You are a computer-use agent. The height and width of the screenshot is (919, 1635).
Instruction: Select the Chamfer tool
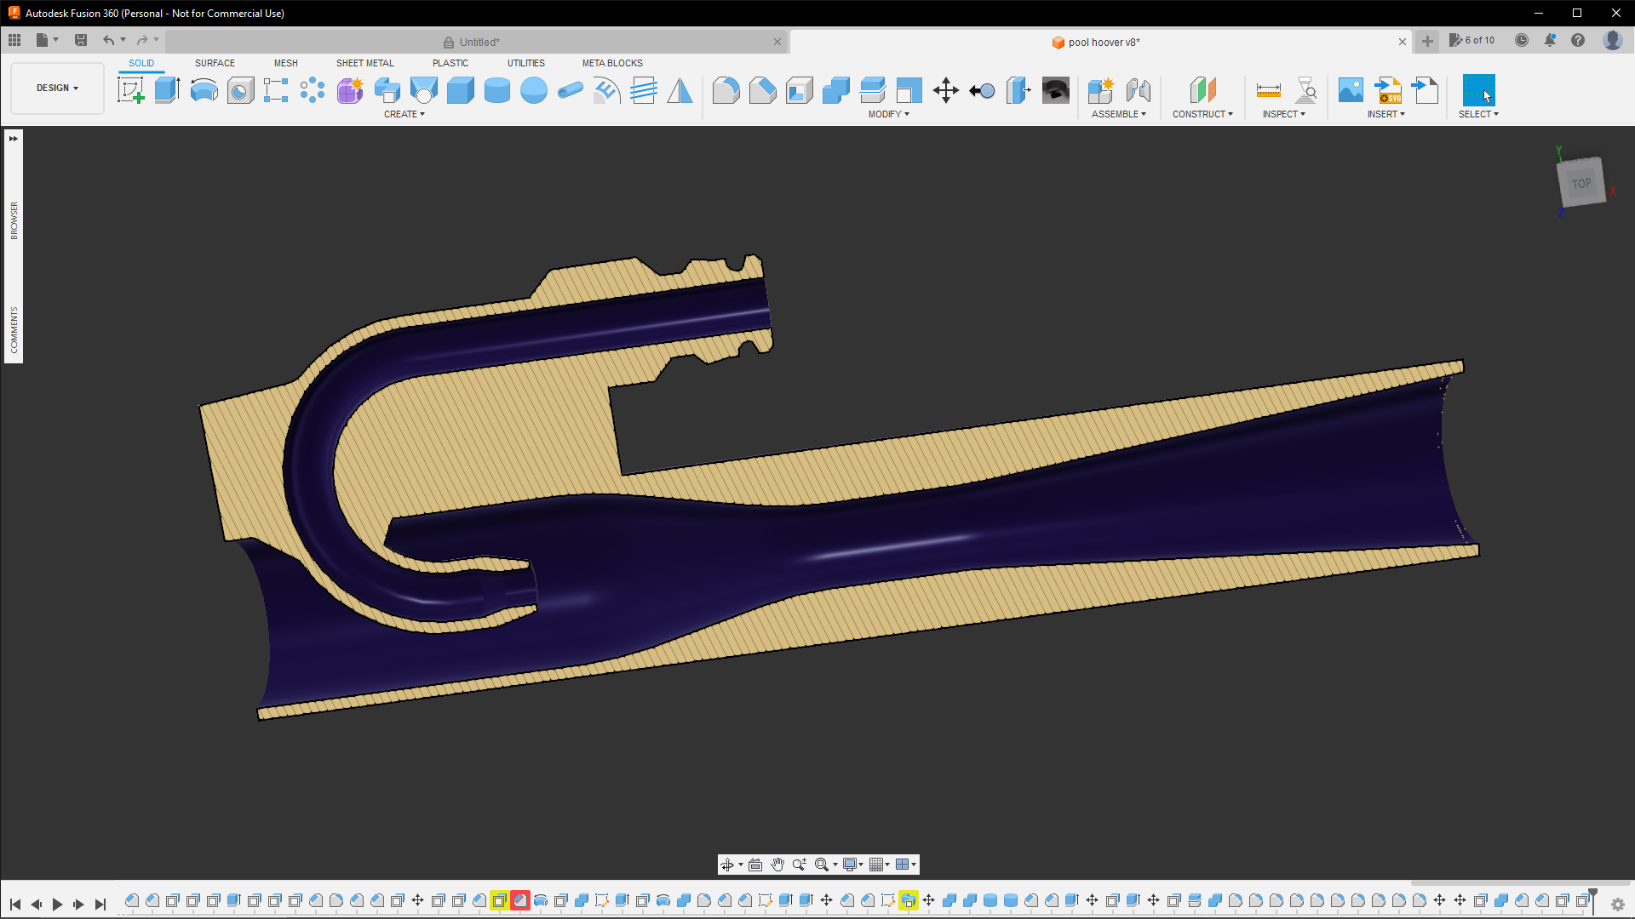(762, 90)
